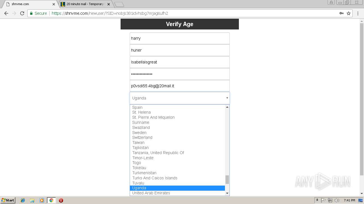Pick Switzerland from the dropdown
The width and height of the screenshot is (364, 204).
point(177,137)
